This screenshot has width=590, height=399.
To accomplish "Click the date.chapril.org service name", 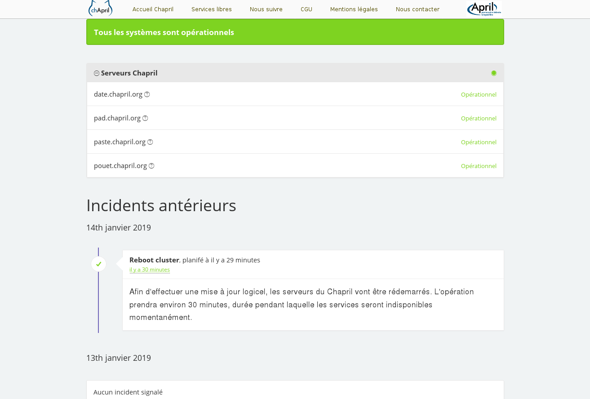I will click(x=118, y=94).
